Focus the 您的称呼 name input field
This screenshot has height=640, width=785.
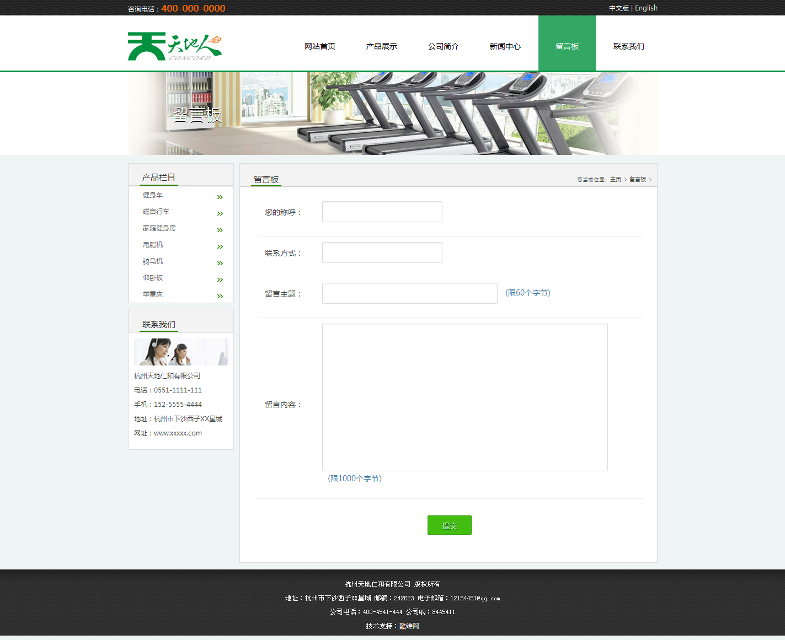coord(382,212)
